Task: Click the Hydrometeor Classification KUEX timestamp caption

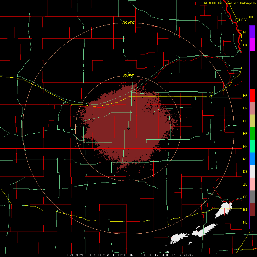Action: (130, 255)
